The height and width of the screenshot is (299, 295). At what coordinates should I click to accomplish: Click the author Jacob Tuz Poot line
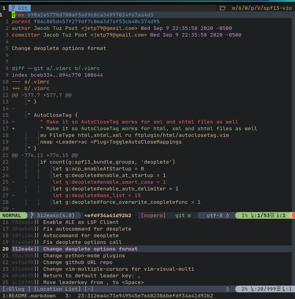coord(122,28)
